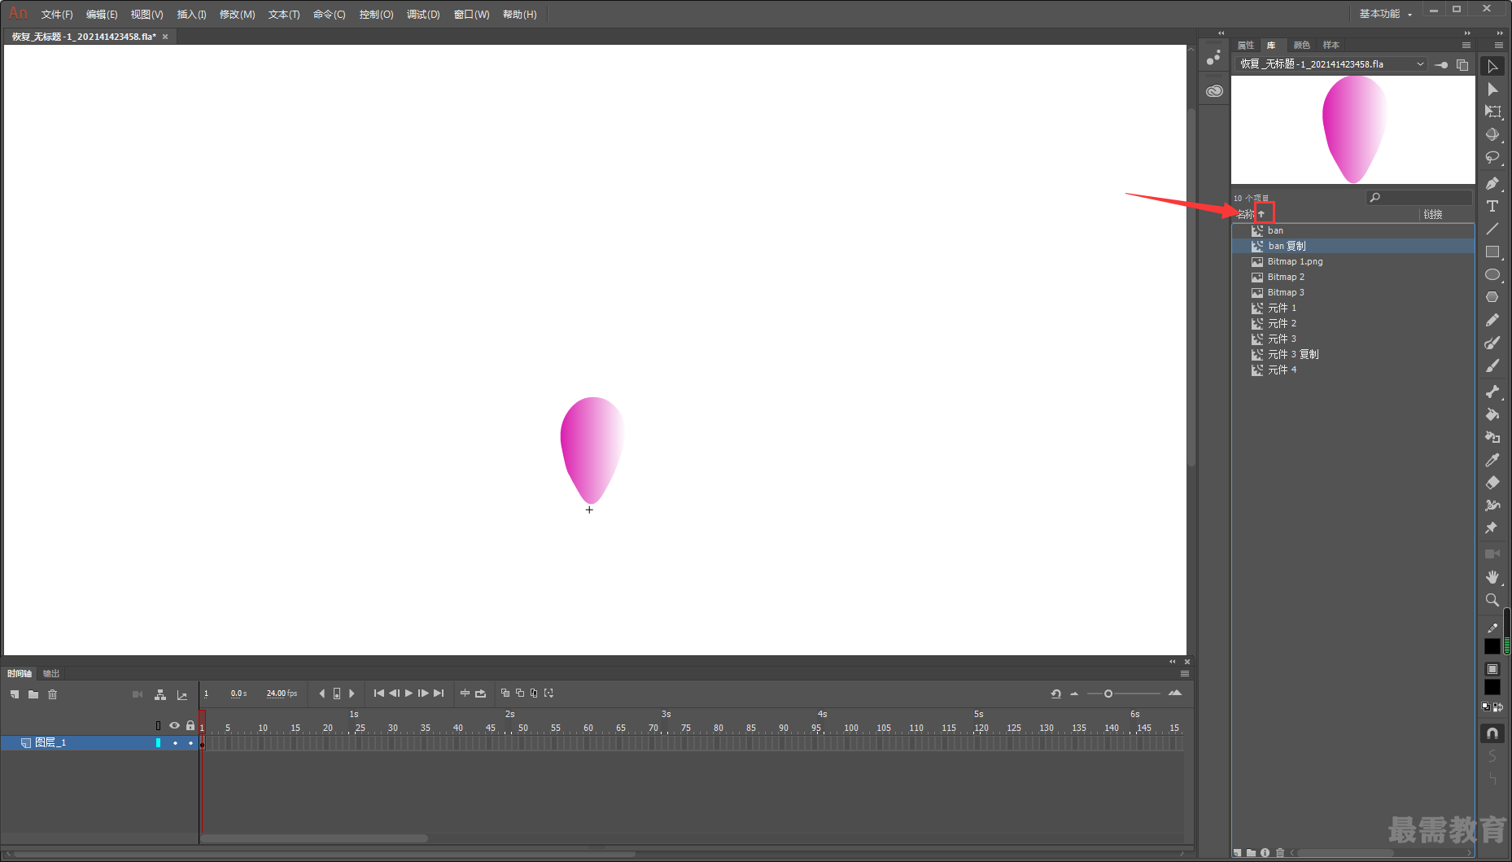Toggle show/hide all layers eye icon
The image size is (1512, 862).
pyautogui.click(x=174, y=725)
